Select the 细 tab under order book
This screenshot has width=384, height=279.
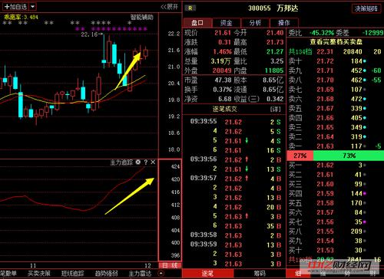pyautogui.click(x=298, y=274)
